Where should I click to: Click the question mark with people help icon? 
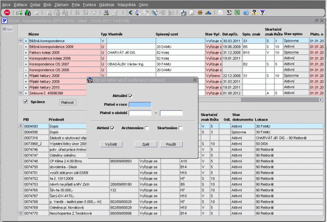click(254, 13)
